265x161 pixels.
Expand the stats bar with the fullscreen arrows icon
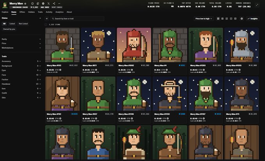pos(257,5)
